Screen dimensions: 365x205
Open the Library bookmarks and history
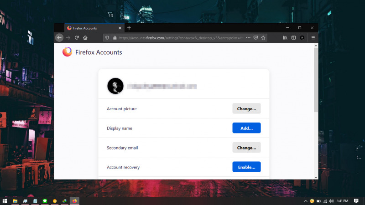pos(285,38)
